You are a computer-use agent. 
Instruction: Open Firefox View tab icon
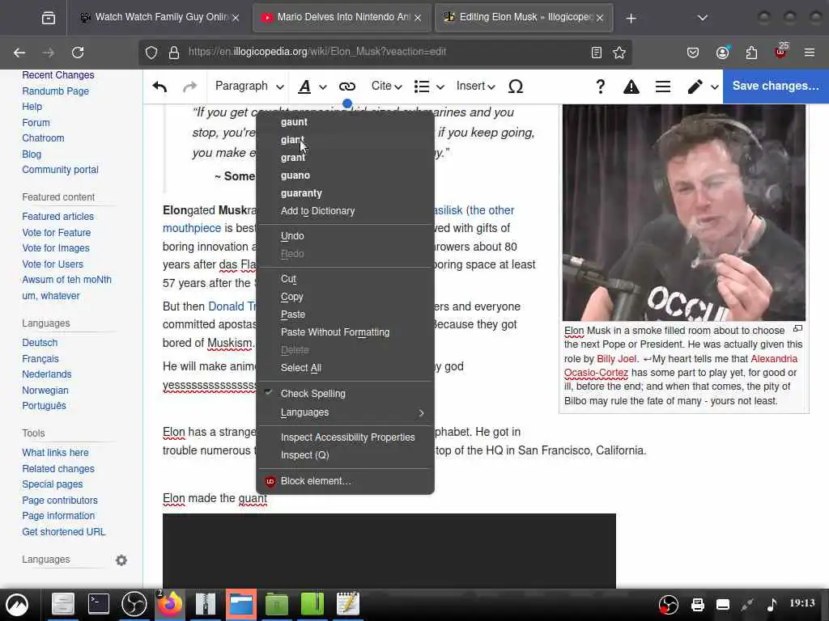pyautogui.click(x=48, y=18)
